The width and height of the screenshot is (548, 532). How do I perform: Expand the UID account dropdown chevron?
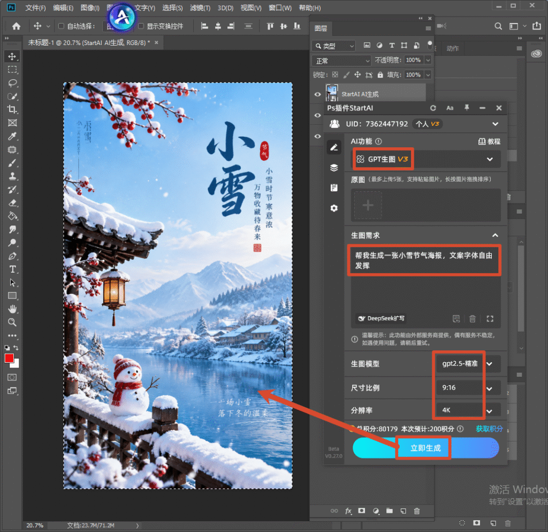click(x=495, y=124)
